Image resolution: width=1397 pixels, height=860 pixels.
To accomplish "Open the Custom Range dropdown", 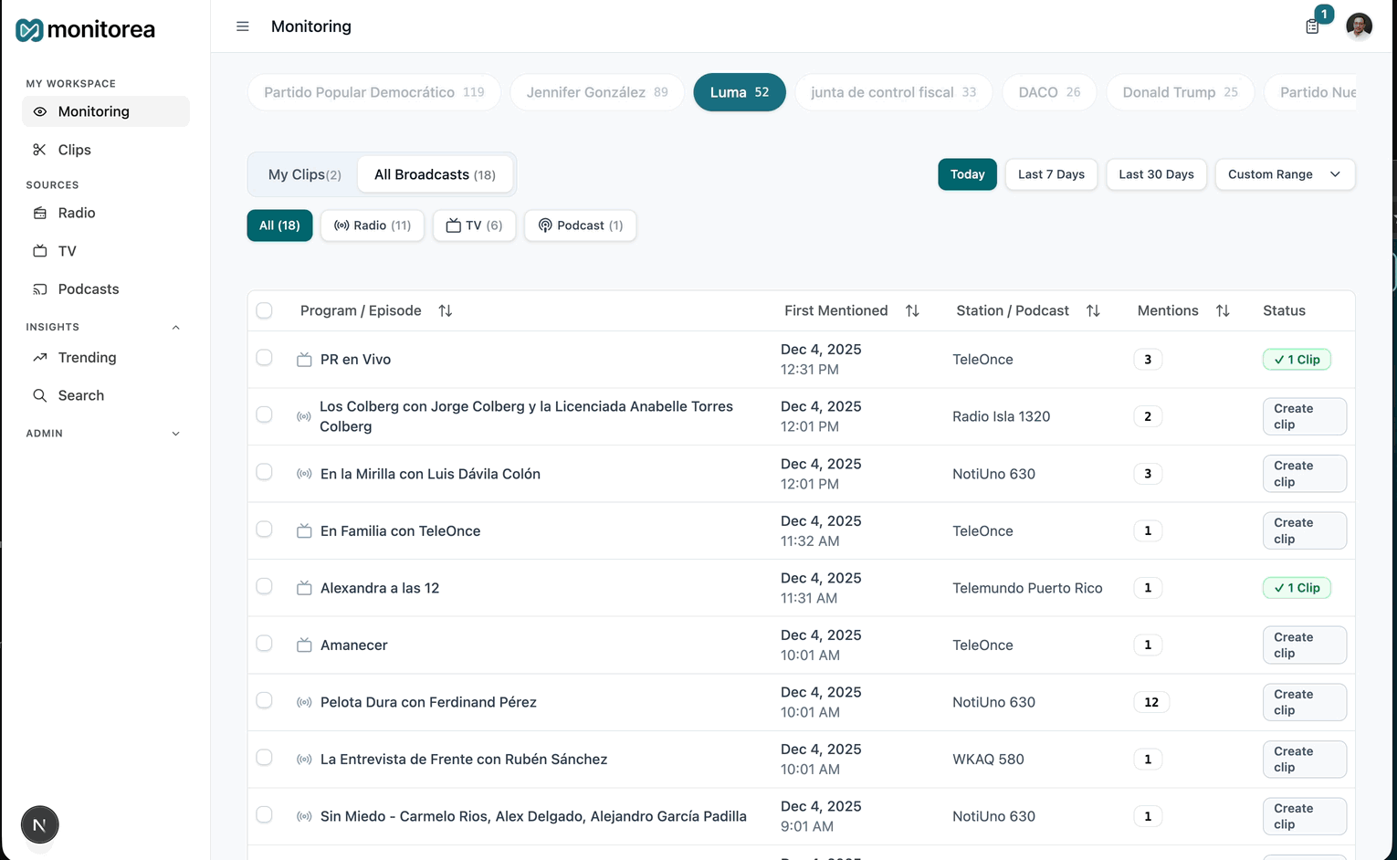I will pyautogui.click(x=1285, y=174).
